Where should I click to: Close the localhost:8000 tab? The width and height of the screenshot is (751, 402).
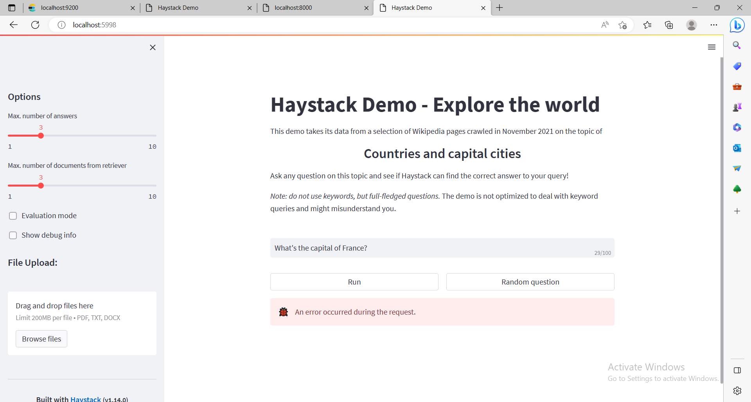click(366, 8)
